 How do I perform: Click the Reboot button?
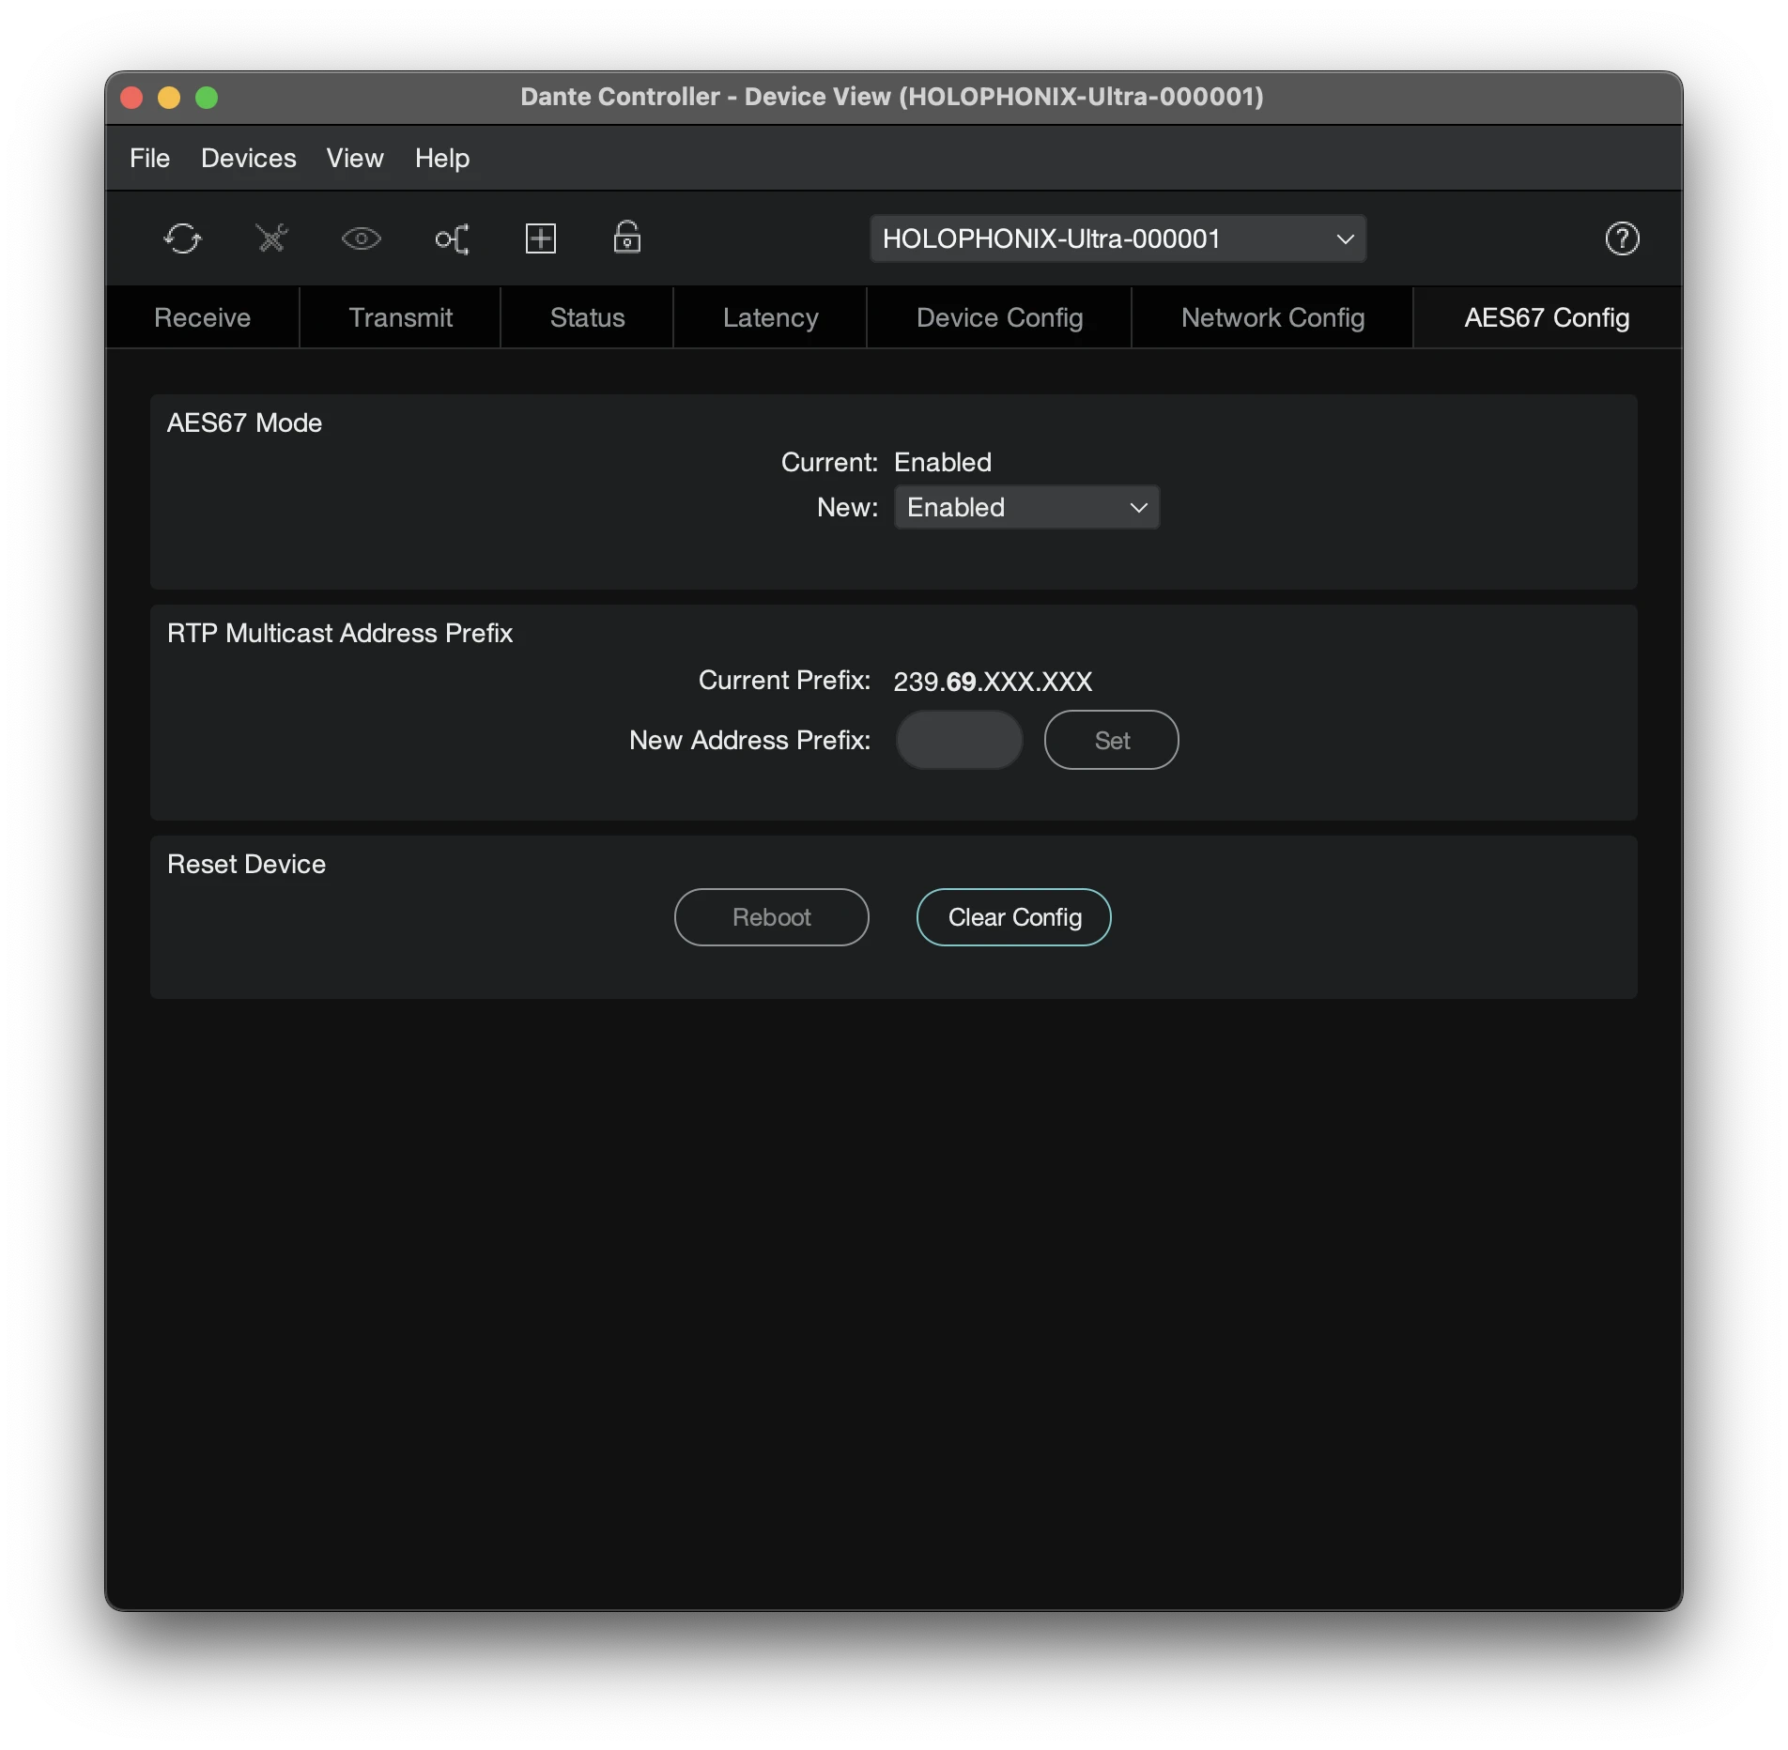pyautogui.click(x=772, y=917)
